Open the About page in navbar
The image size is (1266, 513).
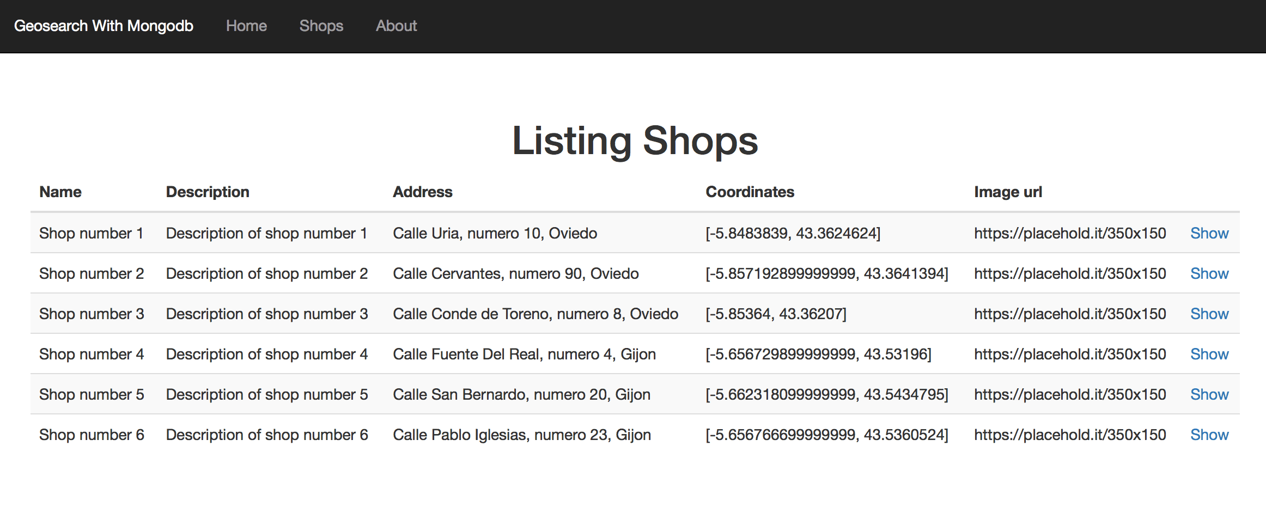[x=396, y=26]
